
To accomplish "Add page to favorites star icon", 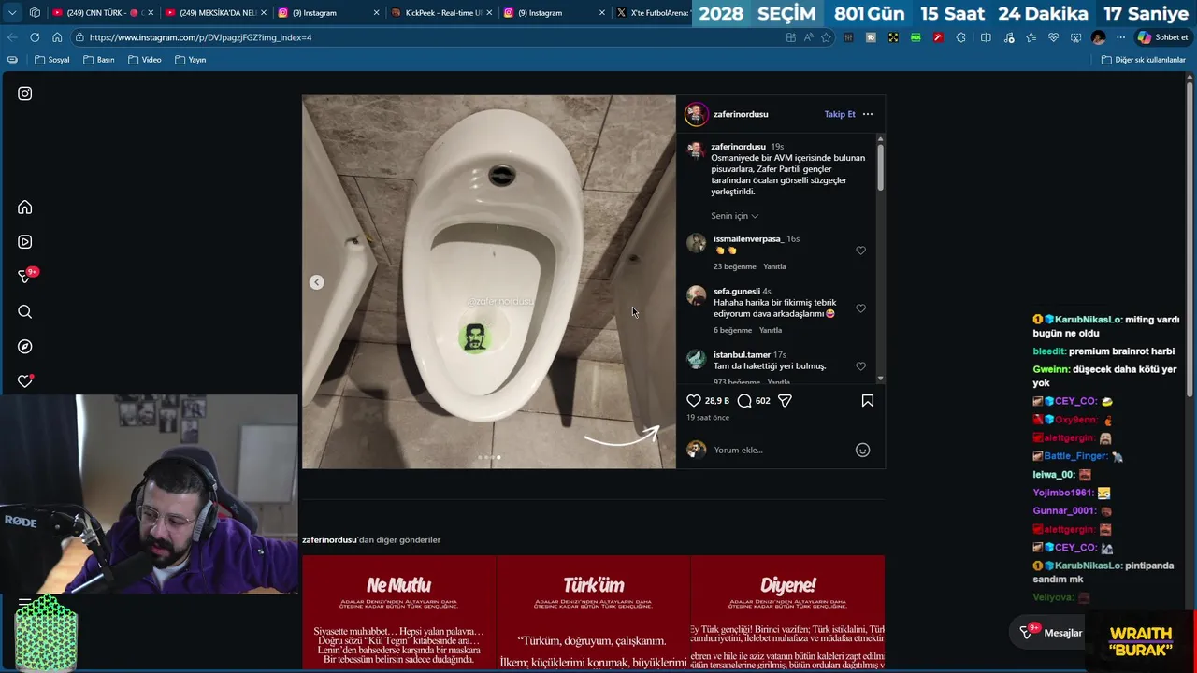I will tap(826, 37).
